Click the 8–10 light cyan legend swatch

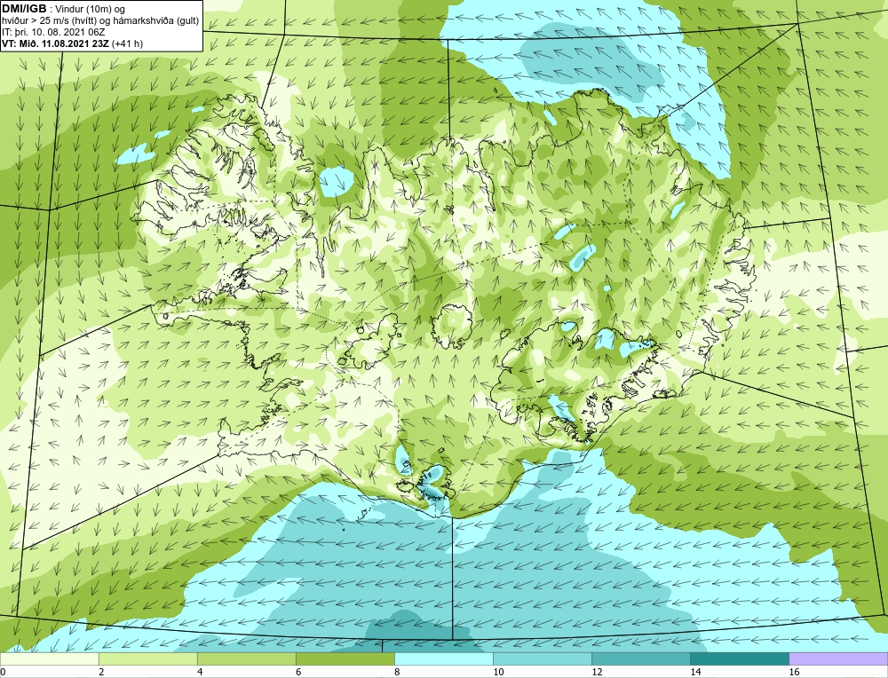click(x=444, y=658)
